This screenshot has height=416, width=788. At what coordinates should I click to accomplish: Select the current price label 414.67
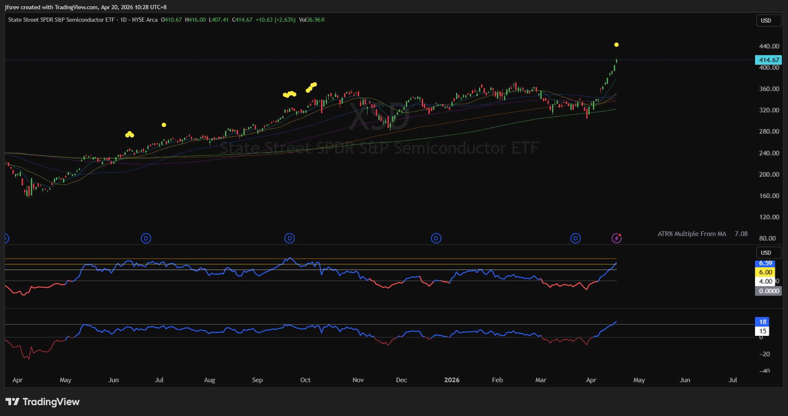click(x=768, y=60)
